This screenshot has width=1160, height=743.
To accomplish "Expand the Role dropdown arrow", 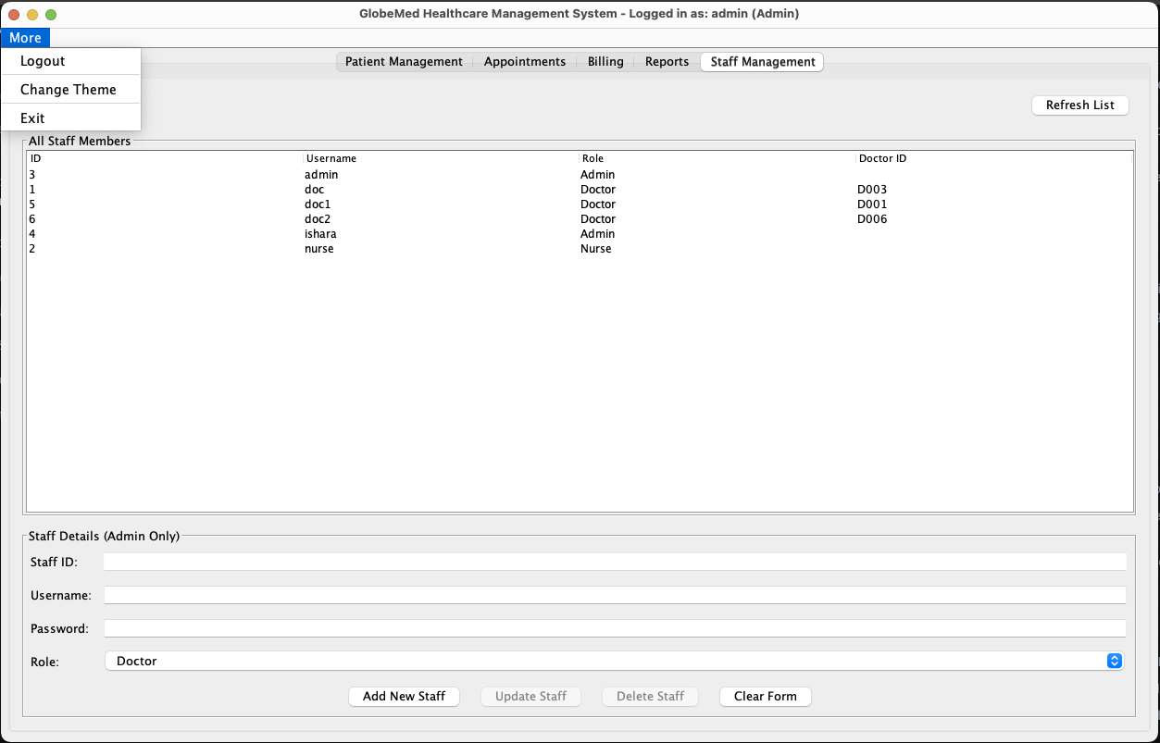I will (x=1115, y=661).
